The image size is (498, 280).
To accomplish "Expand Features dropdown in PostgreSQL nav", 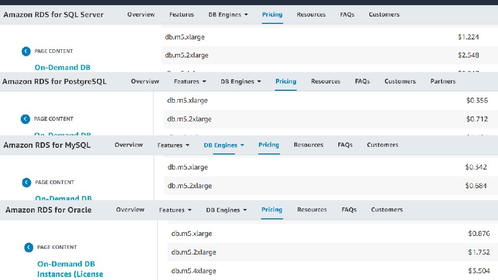I will 190,81.
